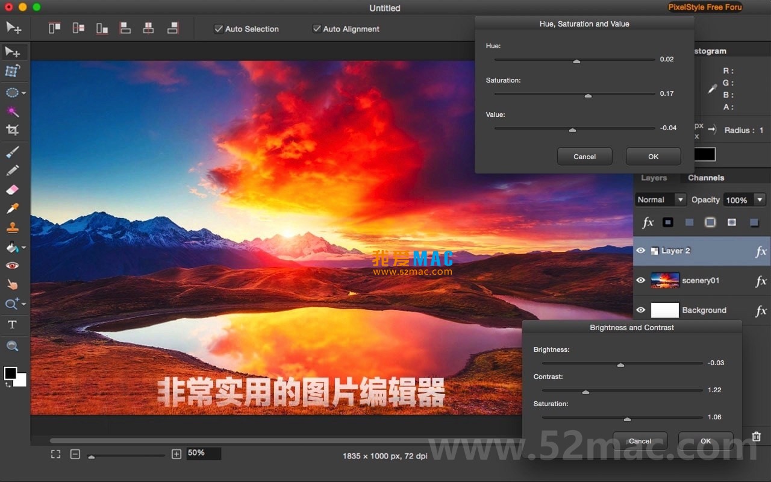Switch to the Channels tab

[x=705, y=177]
